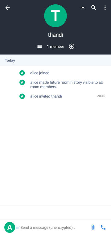Open the 1 member list
This screenshot has width=111, height=235.
(55, 47)
